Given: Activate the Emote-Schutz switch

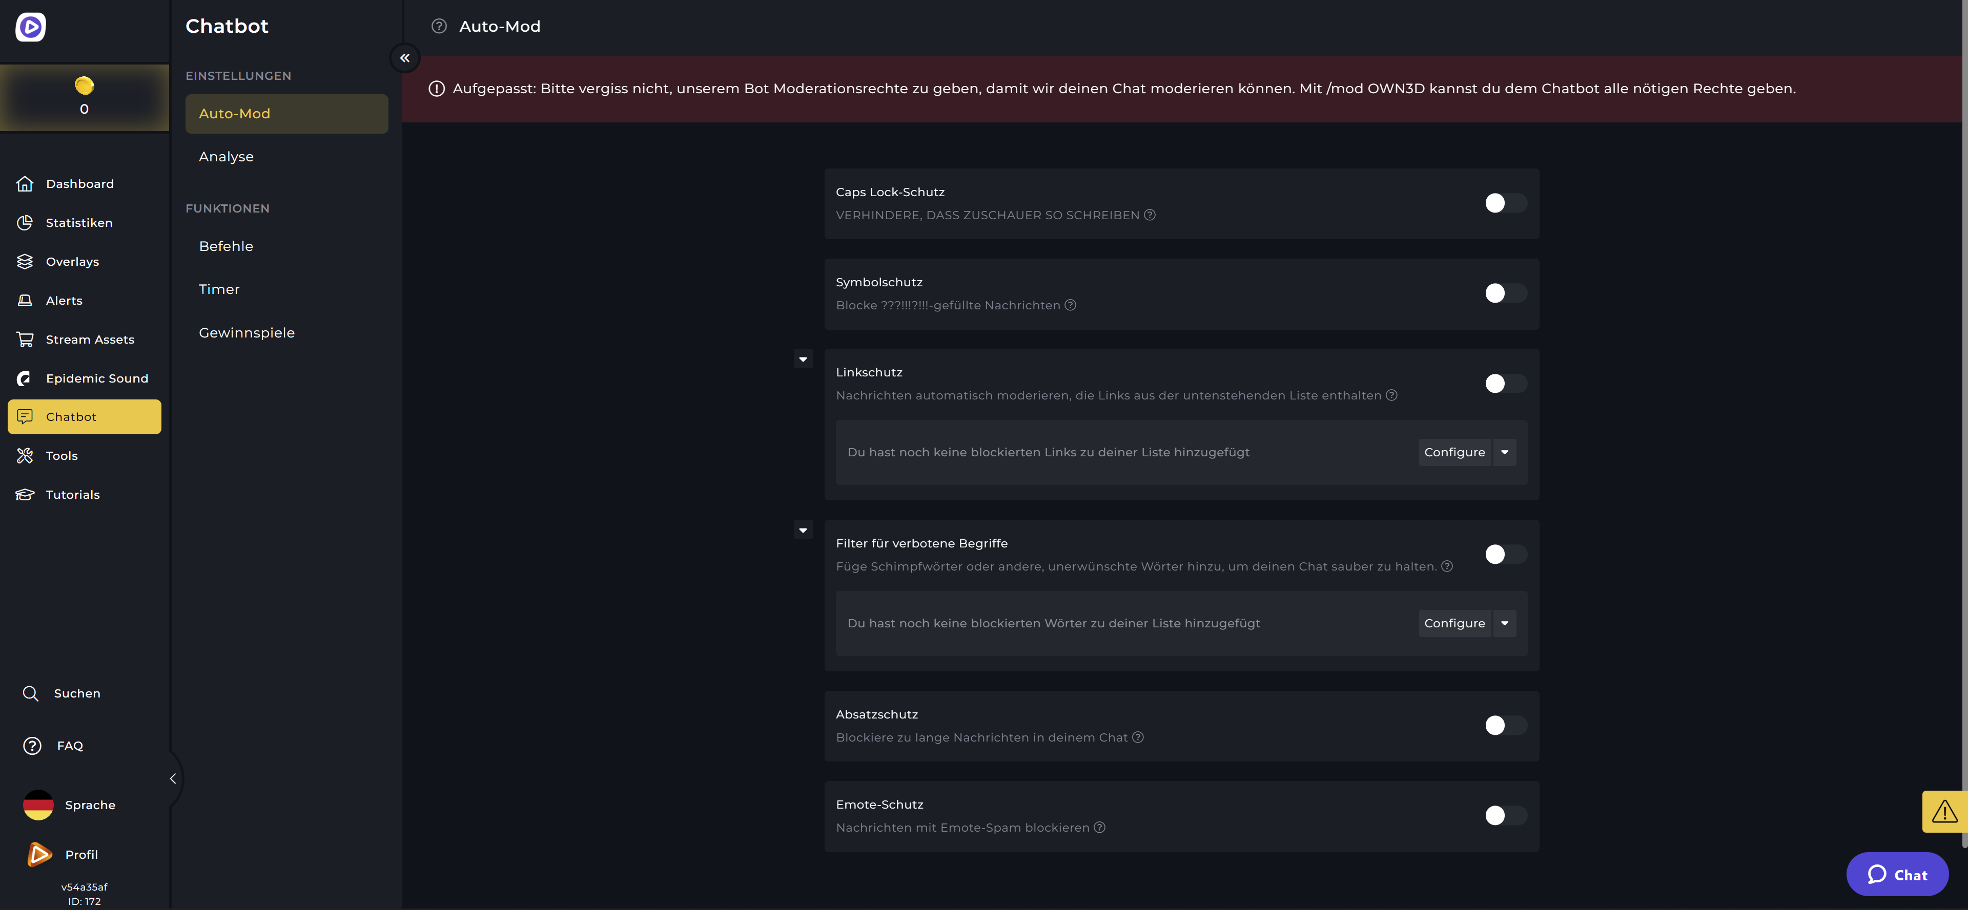Looking at the screenshot, I should click(1505, 815).
